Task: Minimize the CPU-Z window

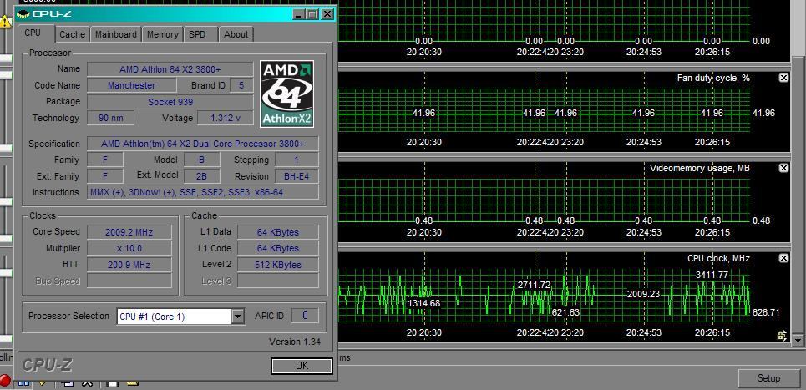Action: tap(300, 14)
